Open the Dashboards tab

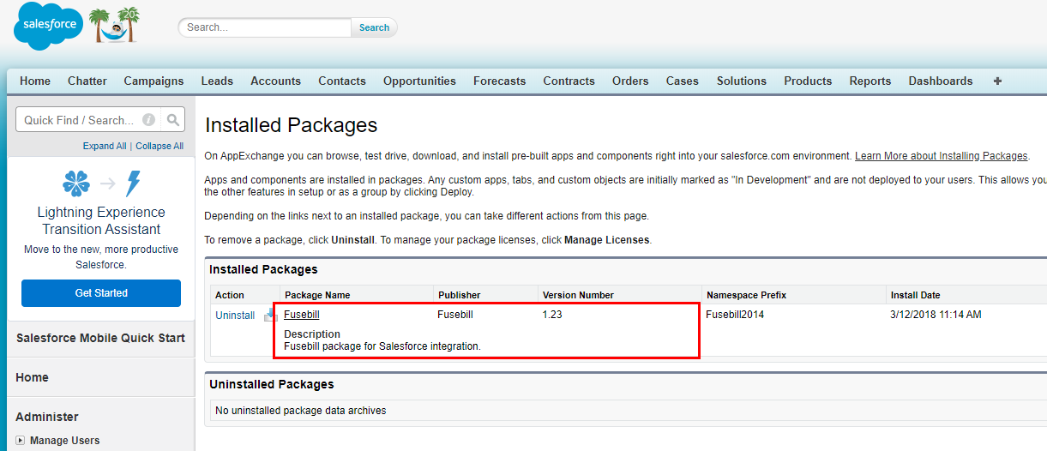[x=941, y=81]
